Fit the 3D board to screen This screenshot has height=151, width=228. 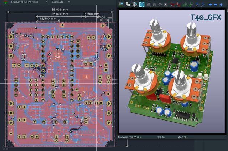(166, 5)
